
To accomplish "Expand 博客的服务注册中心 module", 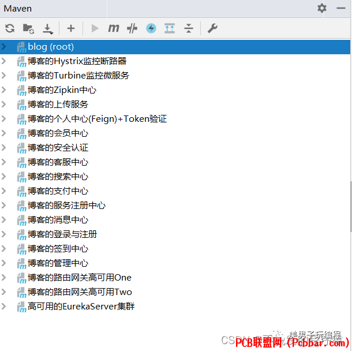I will (3, 206).
